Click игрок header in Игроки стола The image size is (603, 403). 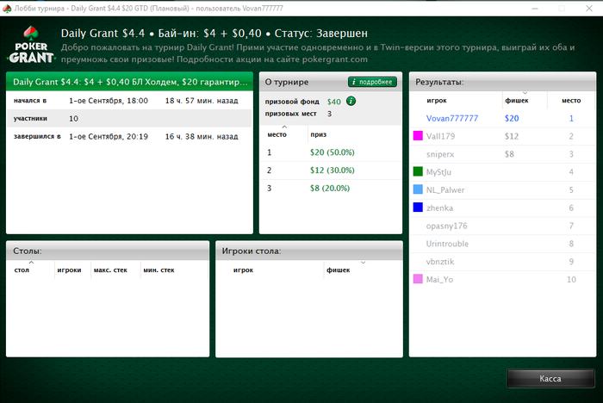[243, 270]
